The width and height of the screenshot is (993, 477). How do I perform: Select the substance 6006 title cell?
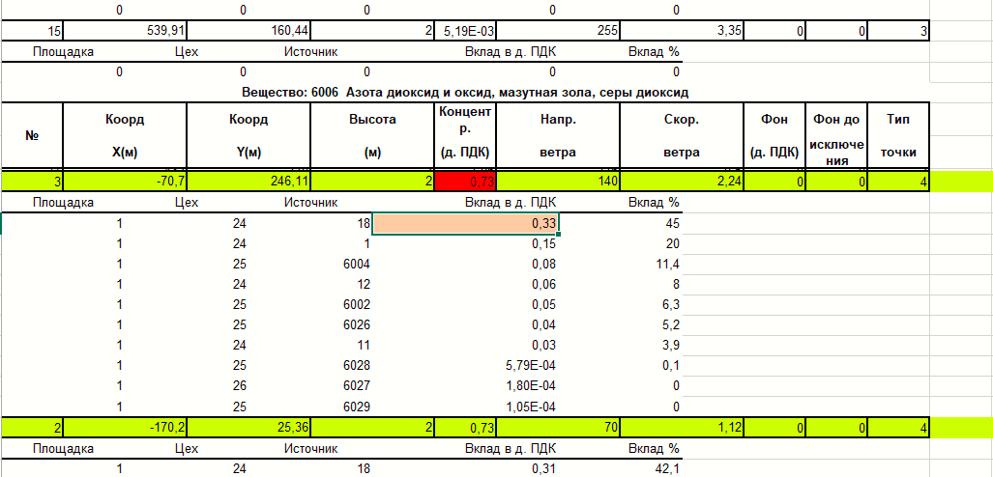[x=465, y=92]
